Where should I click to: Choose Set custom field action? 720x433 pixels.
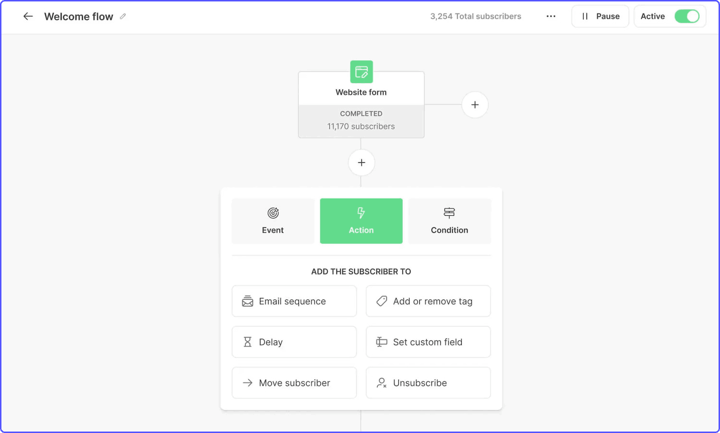428,342
